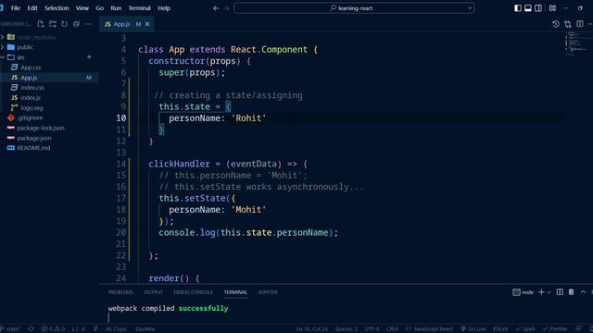This screenshot has width=593, height=333.
Task: Click the Spell checker status item
Action: tap(525, 329)
